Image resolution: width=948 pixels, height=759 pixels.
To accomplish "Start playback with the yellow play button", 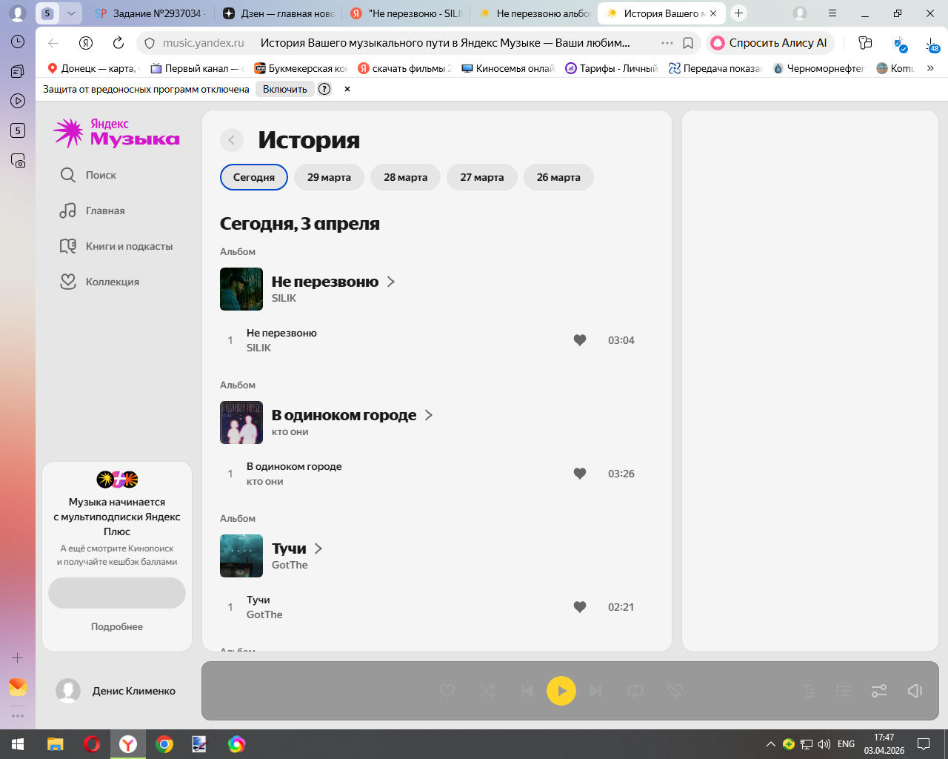I will 561,691.
